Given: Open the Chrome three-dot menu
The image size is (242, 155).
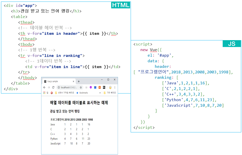Looking at the screenshot, I should click(115, 87).
